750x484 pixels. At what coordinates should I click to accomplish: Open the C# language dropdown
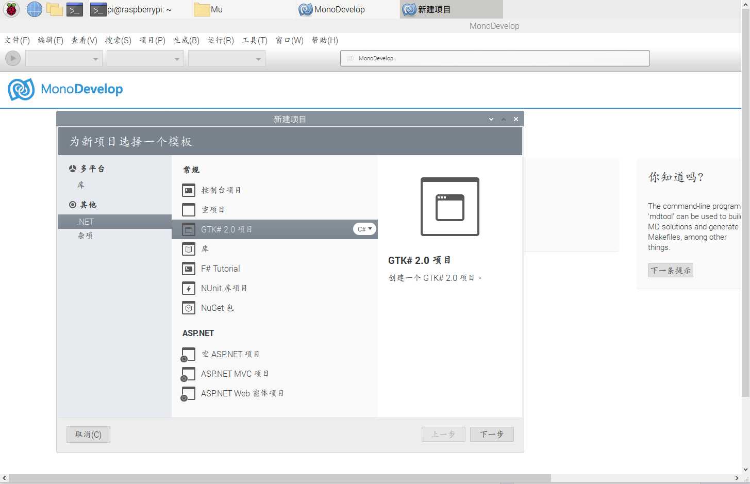pyautogui.click(x=364, y=229)
